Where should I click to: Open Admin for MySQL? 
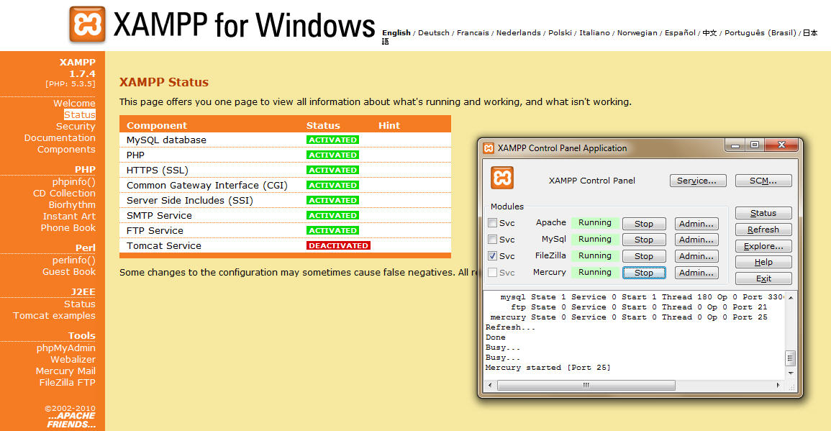tap(696, 239)
